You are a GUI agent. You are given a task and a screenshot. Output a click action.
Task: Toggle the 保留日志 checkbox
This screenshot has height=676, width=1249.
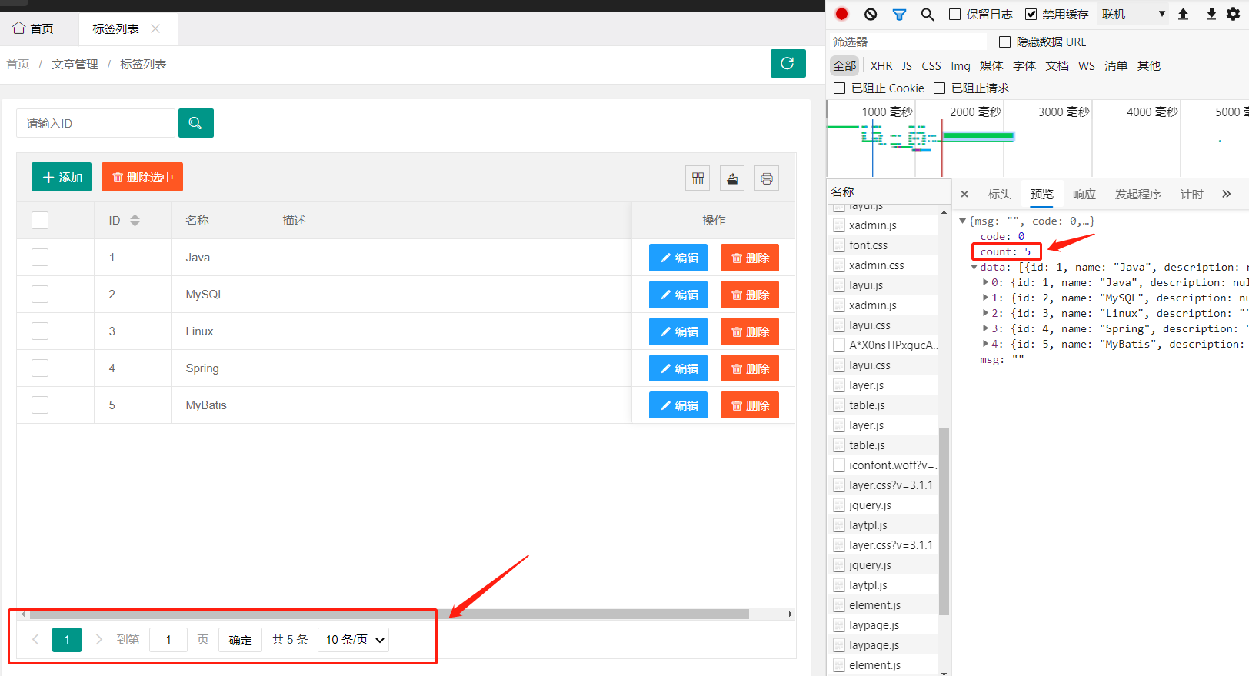click(x=954, y=14)
